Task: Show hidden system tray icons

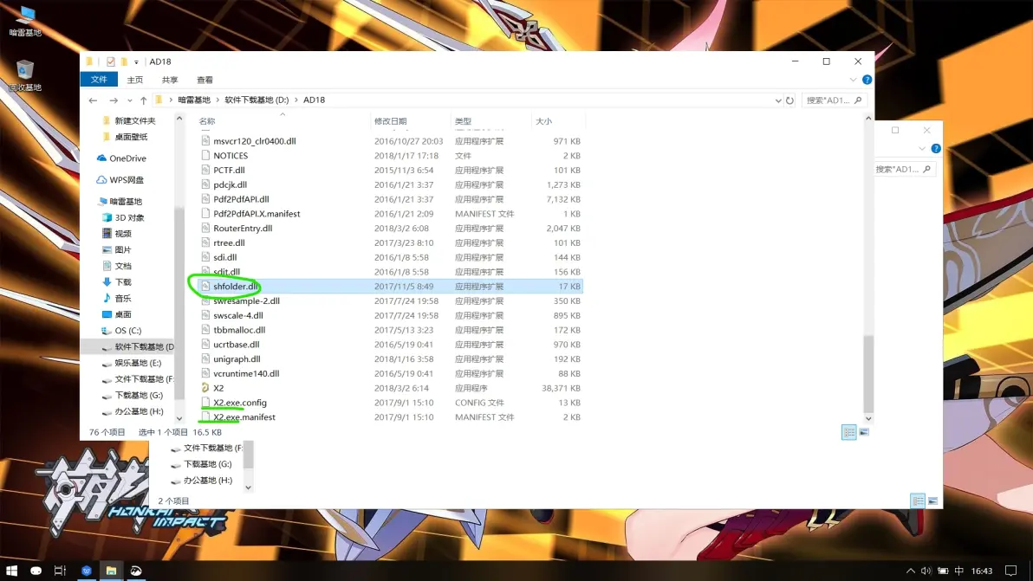Action: point(911,571)
